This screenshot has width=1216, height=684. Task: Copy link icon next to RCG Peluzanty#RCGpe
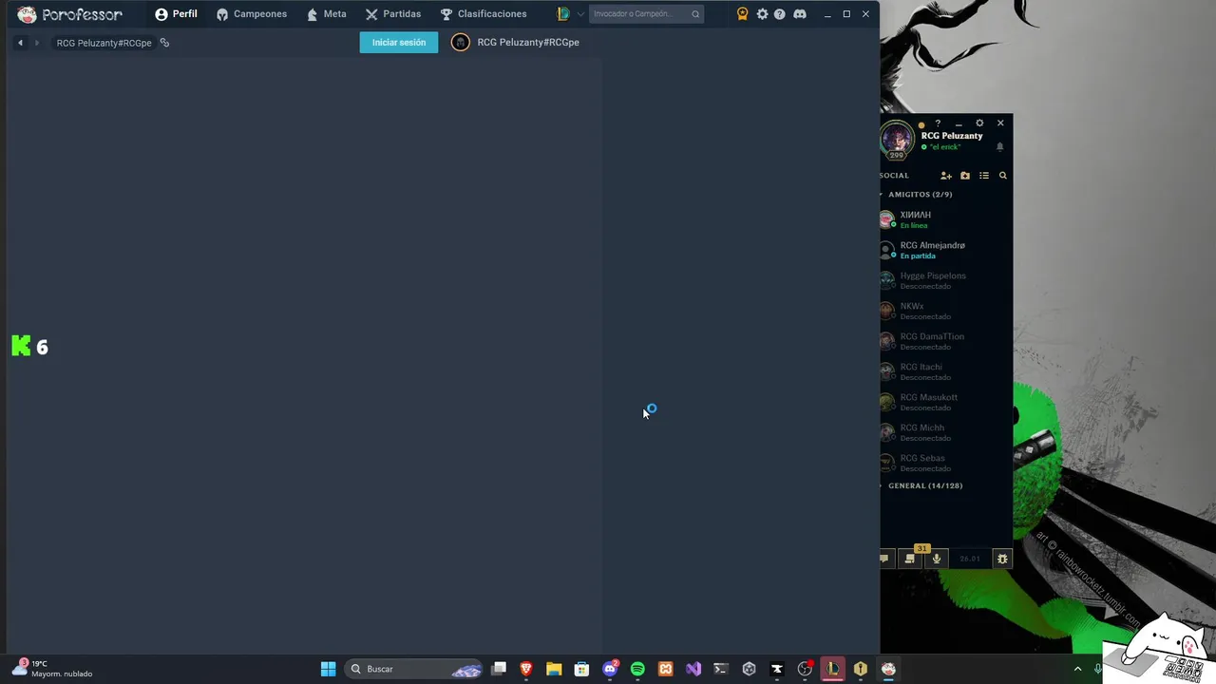pyautogui.click(x=164, y=43)
